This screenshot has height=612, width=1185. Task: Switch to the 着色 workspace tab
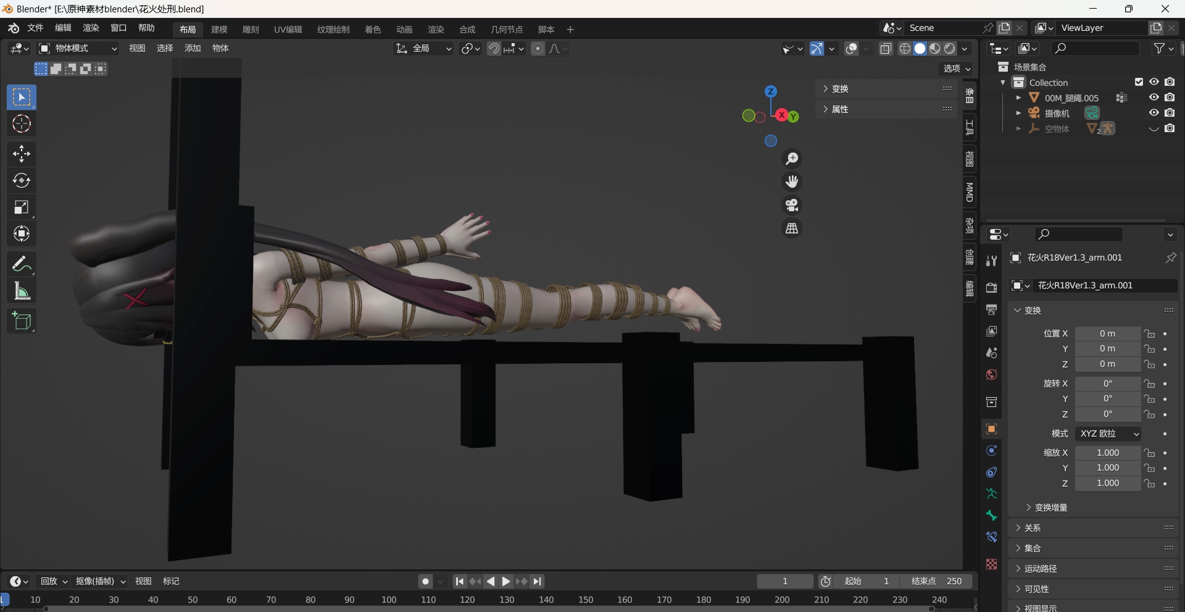click(373, 30)
